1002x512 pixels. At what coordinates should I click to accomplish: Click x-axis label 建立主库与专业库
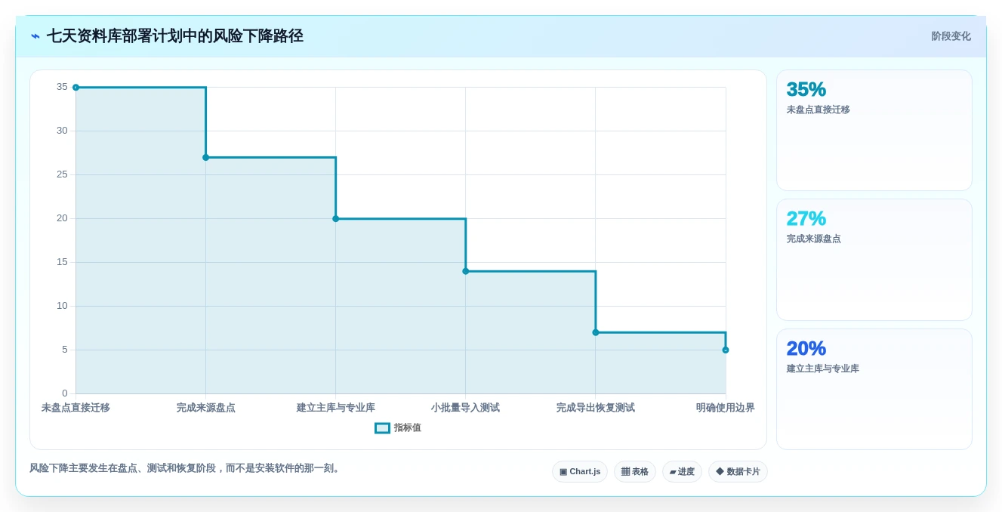pos(336,408)
